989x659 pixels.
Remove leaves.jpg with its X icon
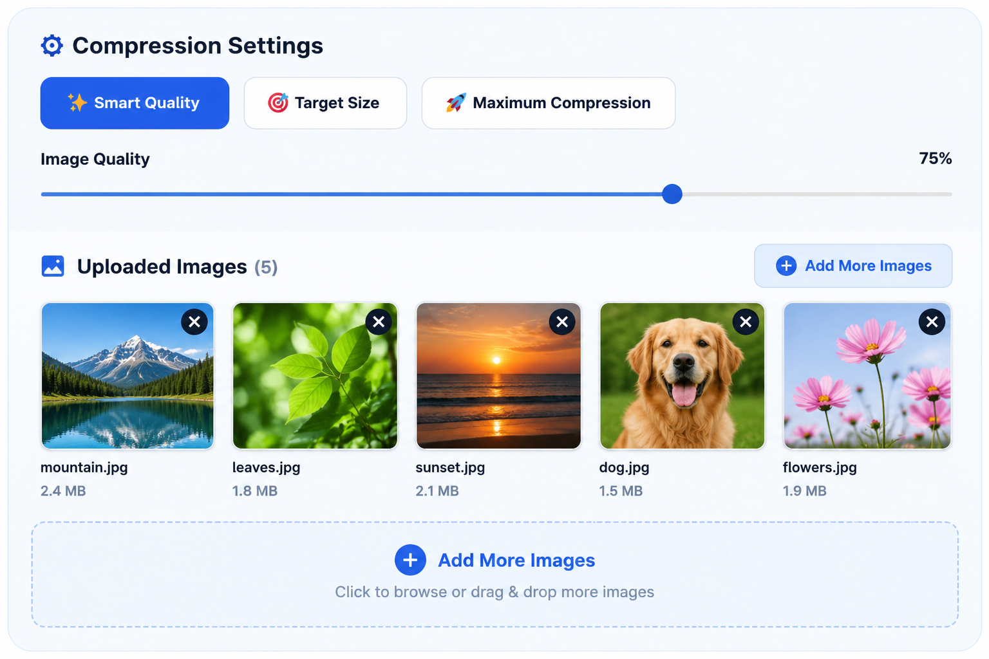(x=379, y=322)
